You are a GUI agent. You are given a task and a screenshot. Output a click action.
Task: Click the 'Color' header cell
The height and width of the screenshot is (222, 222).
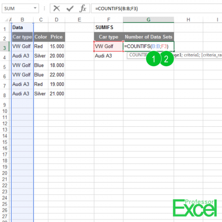[x=41, y=37]
